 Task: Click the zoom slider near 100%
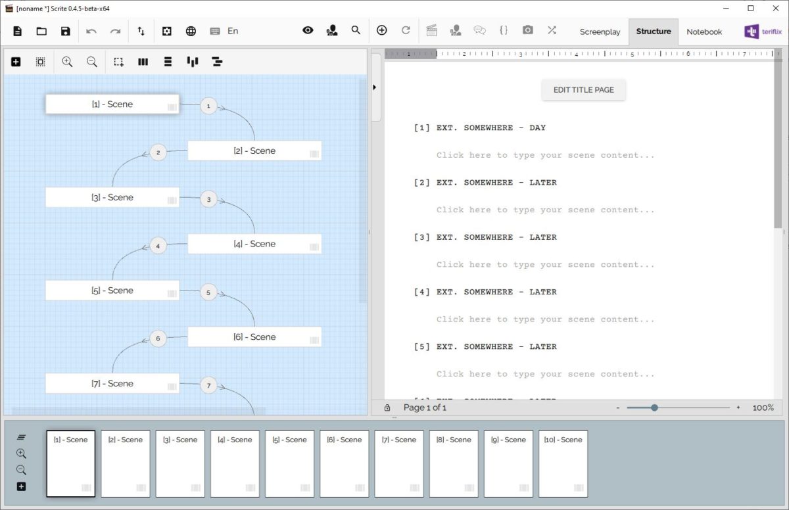[x=654, y=407]
